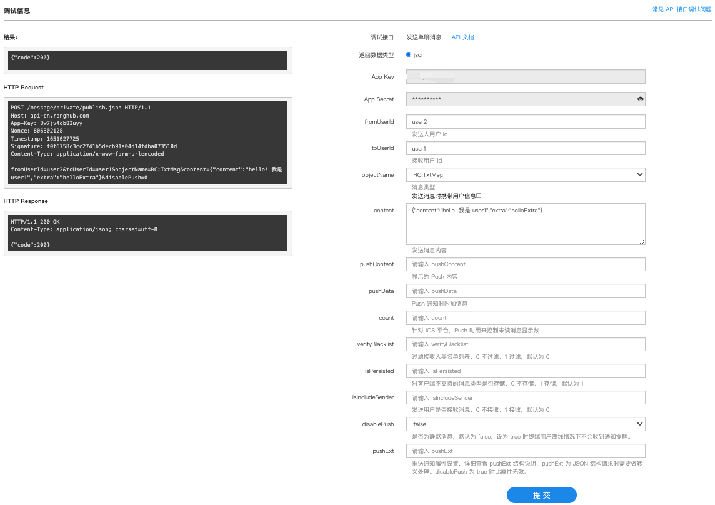Click the isIncludeSender input field
Screen dimensions: 715x505
(x=525, y=398)
